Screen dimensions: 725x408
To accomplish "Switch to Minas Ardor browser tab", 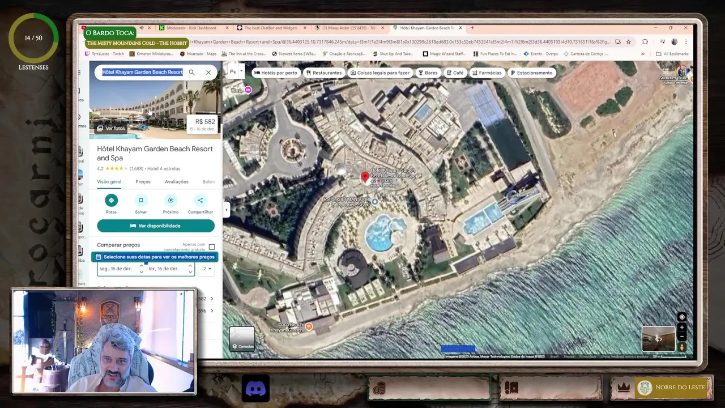I will (349, 28).
